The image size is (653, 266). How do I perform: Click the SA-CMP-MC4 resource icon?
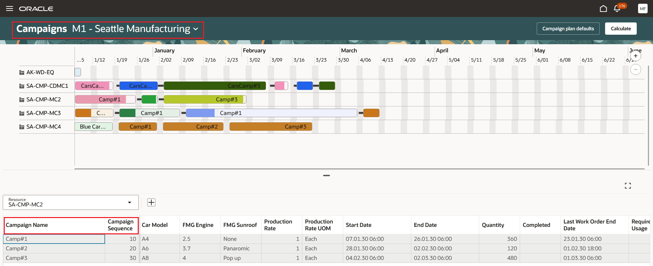point(22,127)
